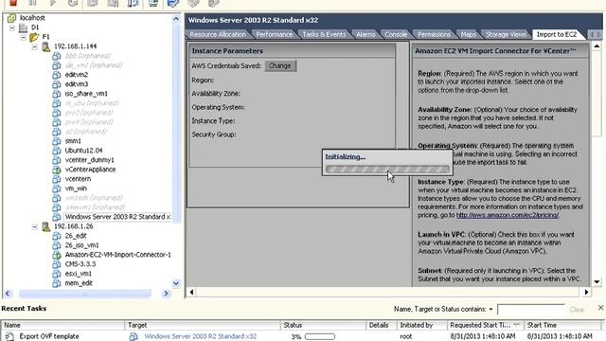Image resolution: width=606 pixels, height=341 pixels.
Task: Click the green power on toolbar icon
Action: coord(53,3)
